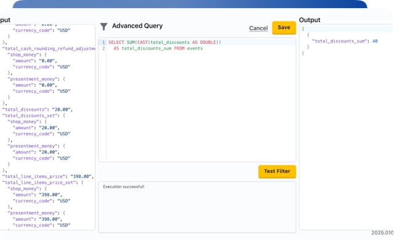The height and width of the screenshot is (240, 394).
Task: Select the output value 40
Action: tap(375, 41)
